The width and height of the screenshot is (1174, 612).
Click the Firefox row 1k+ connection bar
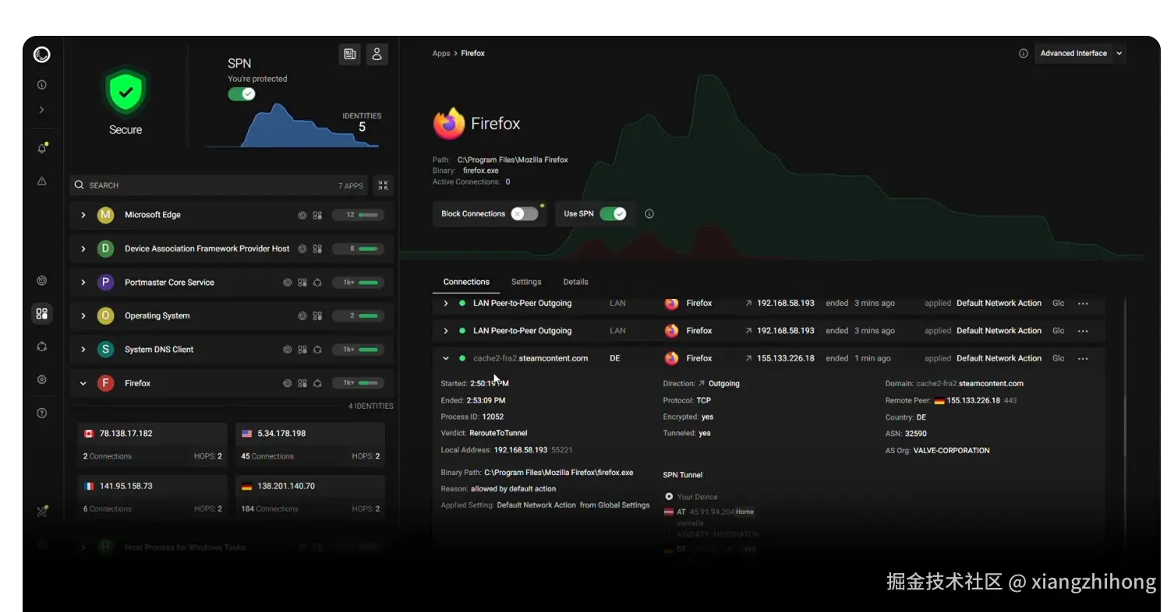tap(359, 383)
